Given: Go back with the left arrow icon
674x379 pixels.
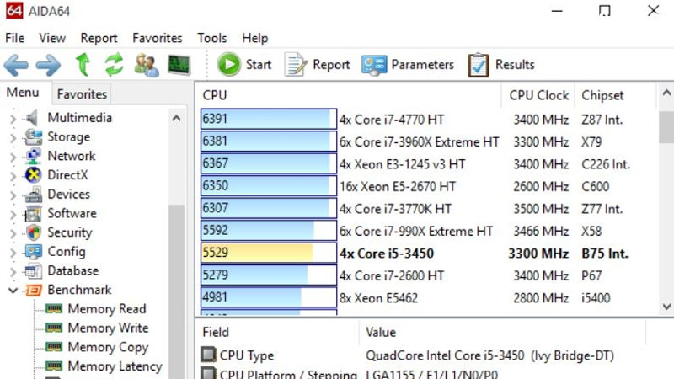Looking at the screenshot, I should tap(16, 66).
